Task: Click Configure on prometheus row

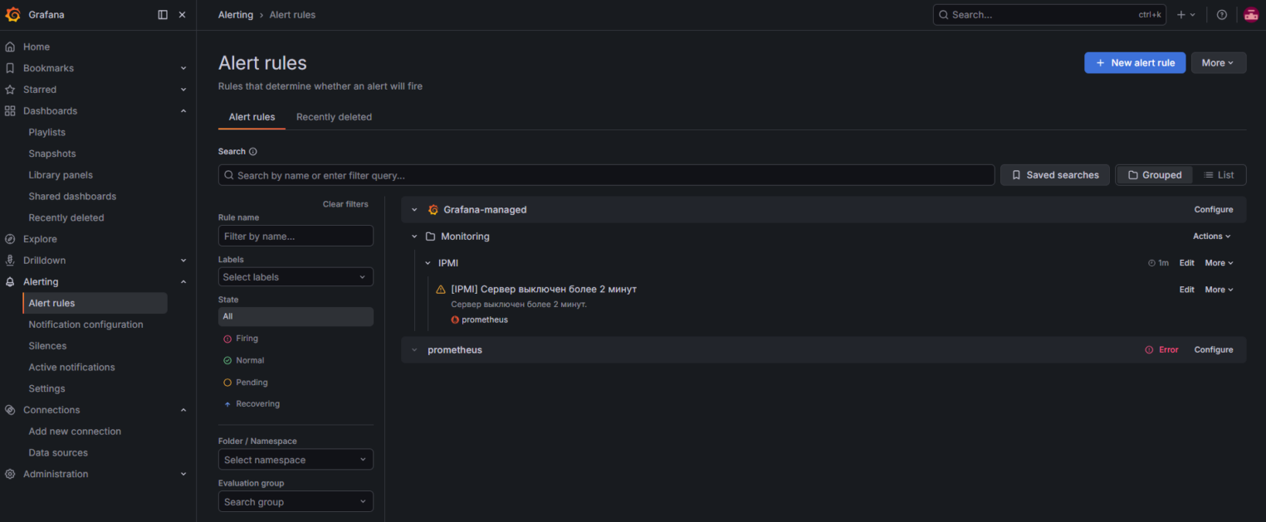Action: click(1214, 350)
